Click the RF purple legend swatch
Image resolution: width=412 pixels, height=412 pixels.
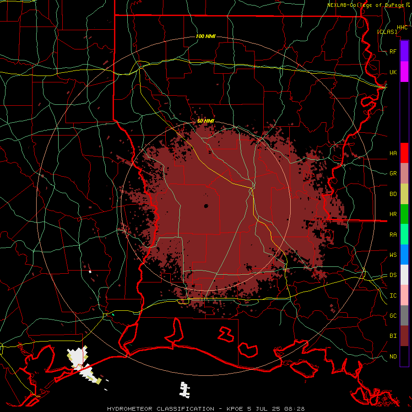[404, 51]
